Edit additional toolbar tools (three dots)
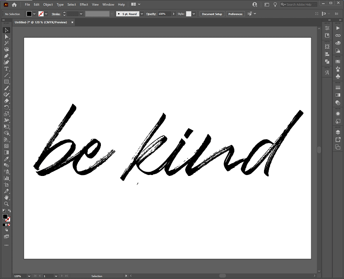The image size is (344, 279). pyautogui.click(x=7, y=245)
